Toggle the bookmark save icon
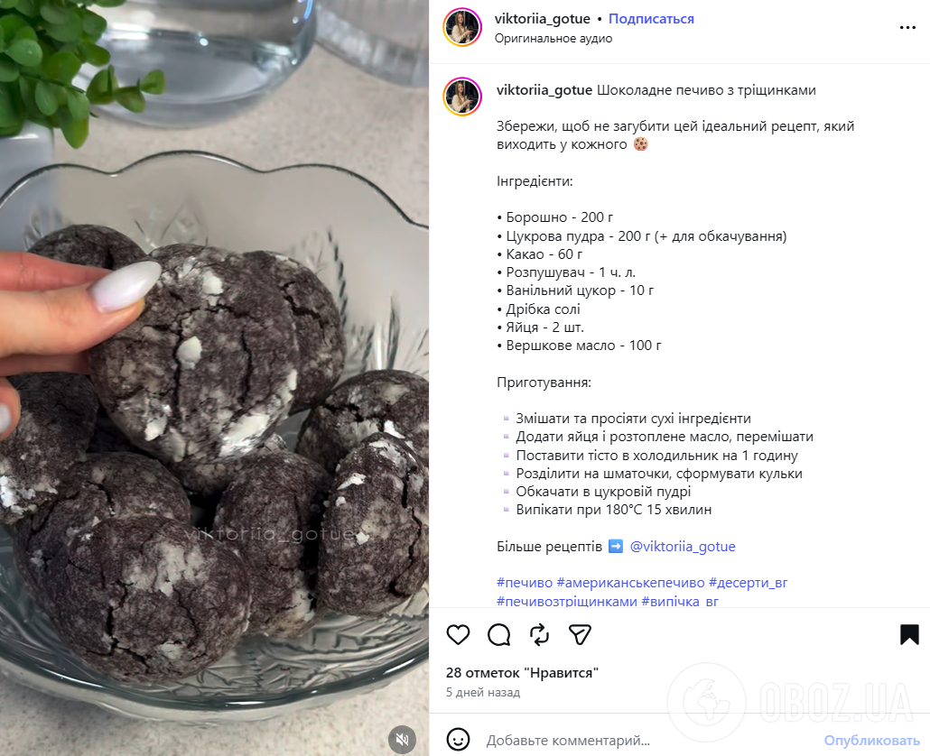Viewport: 930px width, 756px height. 909,634
